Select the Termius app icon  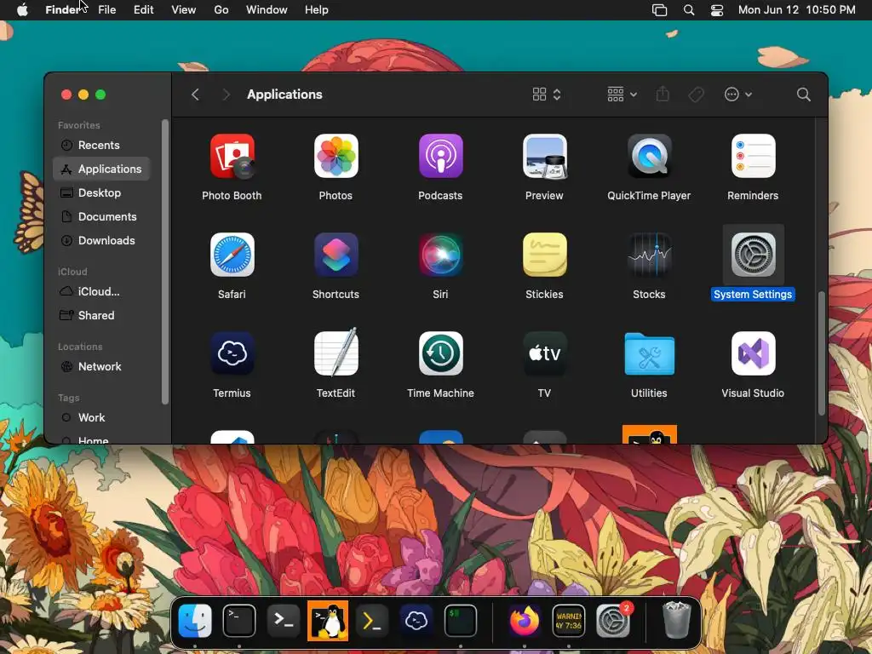(232, 353)
